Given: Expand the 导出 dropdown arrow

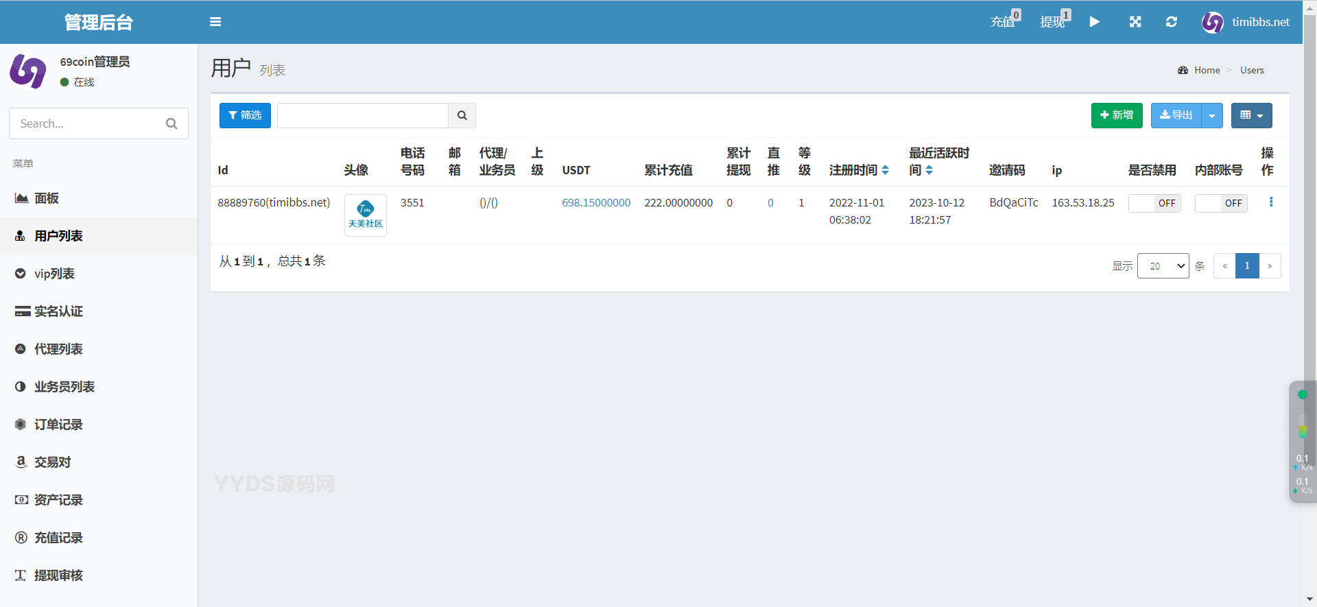Looking at the screenshot, I should pyautogui.click(x=1212, y=116).
